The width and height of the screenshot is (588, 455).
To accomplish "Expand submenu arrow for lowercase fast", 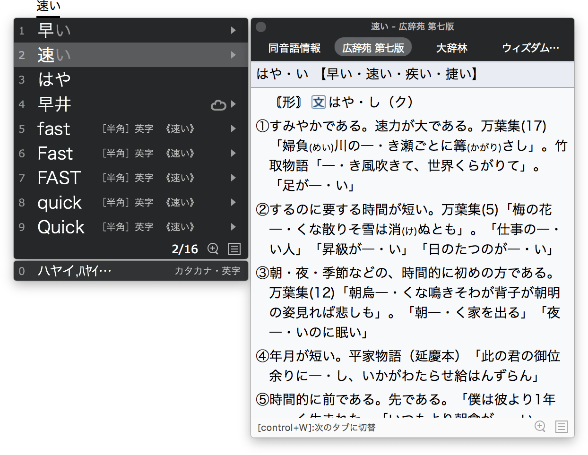I will coord(233,129).
